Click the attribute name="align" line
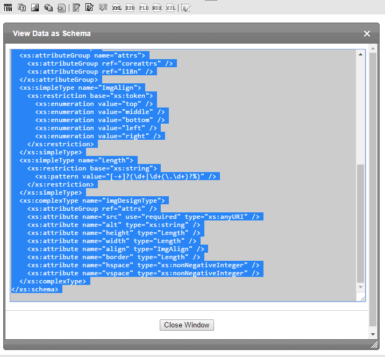The height and width of the screenshot is (357, 385). point(116,249)
